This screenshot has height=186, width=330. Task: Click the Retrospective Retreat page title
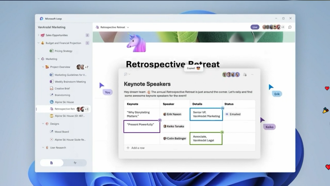172,64
